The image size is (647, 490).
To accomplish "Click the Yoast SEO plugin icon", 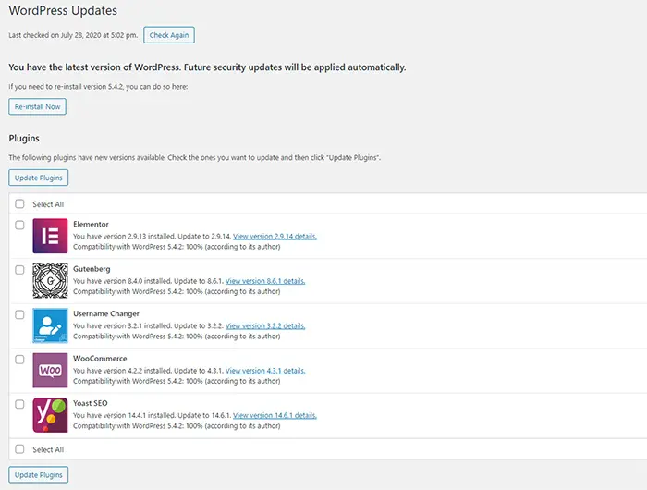I will [50, 415].
